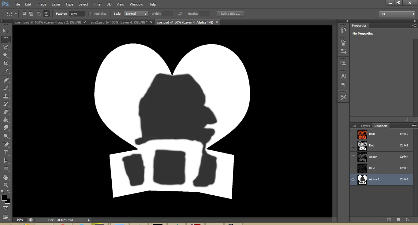Hide the Alpha 1 channel visibility

tap(353, 179)
